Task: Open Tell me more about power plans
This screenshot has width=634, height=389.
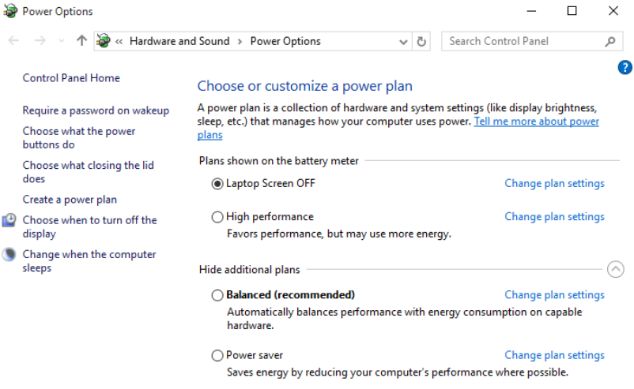Action: coord(536,122)
